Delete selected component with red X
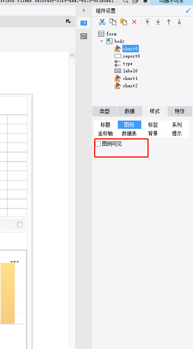 tap(134, 22)
